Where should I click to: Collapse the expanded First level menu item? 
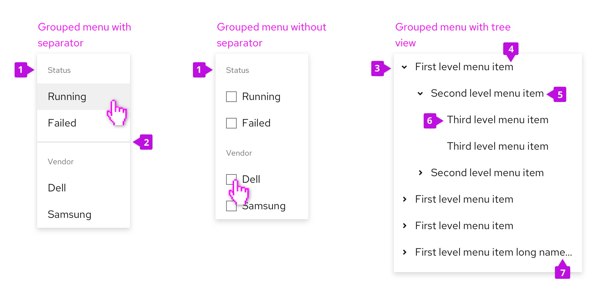(404, 67)
